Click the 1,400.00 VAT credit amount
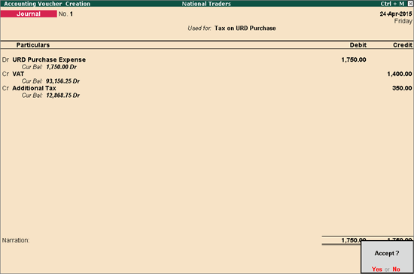414x274 pixels. coord(400,74)
